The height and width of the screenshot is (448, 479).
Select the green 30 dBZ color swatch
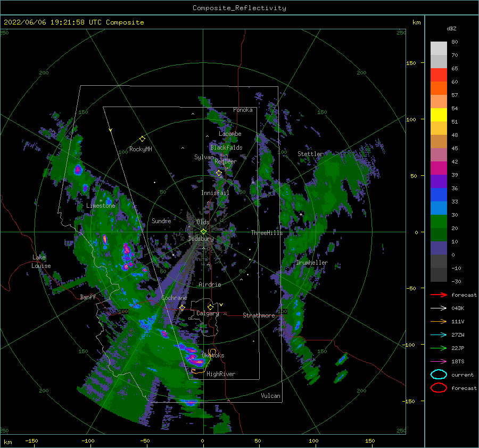click(439, 221)
